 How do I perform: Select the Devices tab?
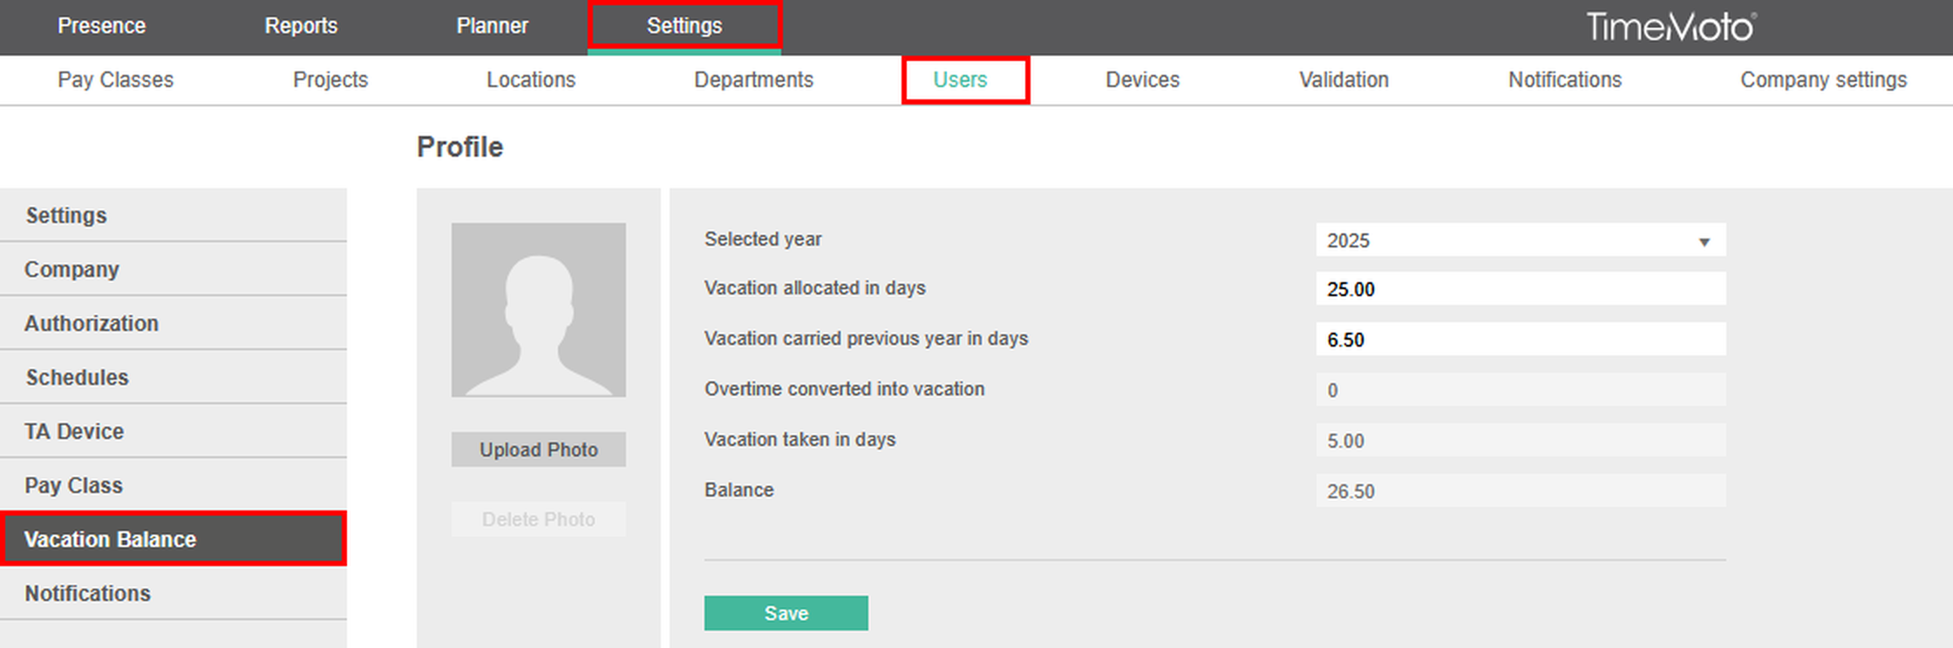[1142, 80]
